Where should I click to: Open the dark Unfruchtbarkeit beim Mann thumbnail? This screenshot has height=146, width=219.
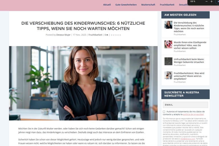click(168, 61)
